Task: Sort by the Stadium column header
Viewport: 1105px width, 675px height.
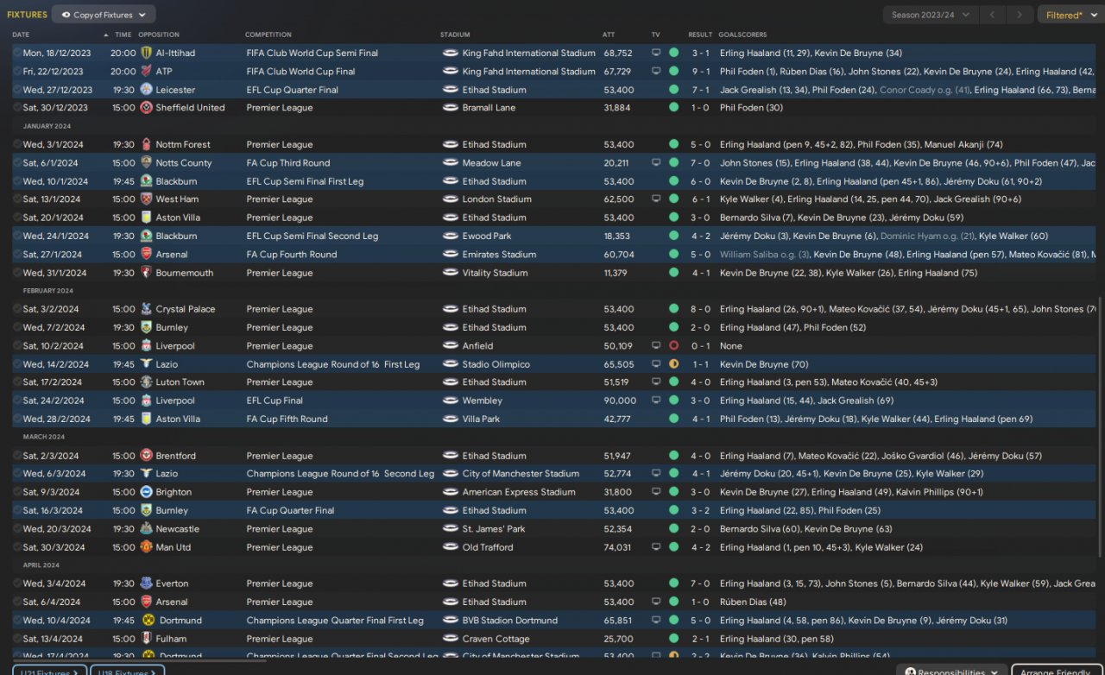Action: click(455, 35)
